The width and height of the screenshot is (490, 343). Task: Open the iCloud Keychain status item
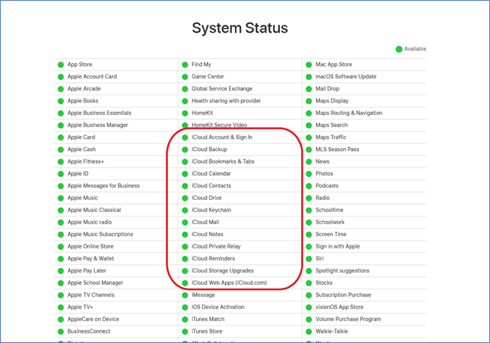coord(212,210)
